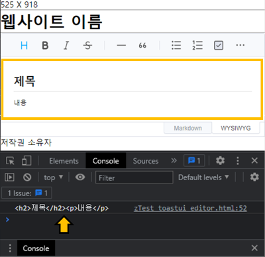
Task: Select the Console drawer tab
Action: [x=36, y=248]
